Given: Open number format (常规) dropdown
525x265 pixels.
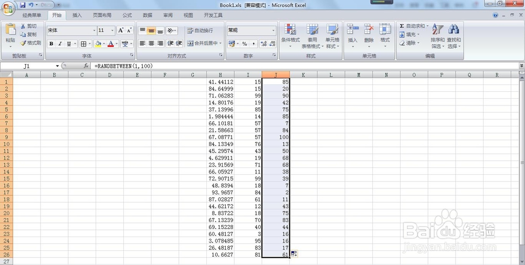Looking at the screenshot, I should (273, 30).
